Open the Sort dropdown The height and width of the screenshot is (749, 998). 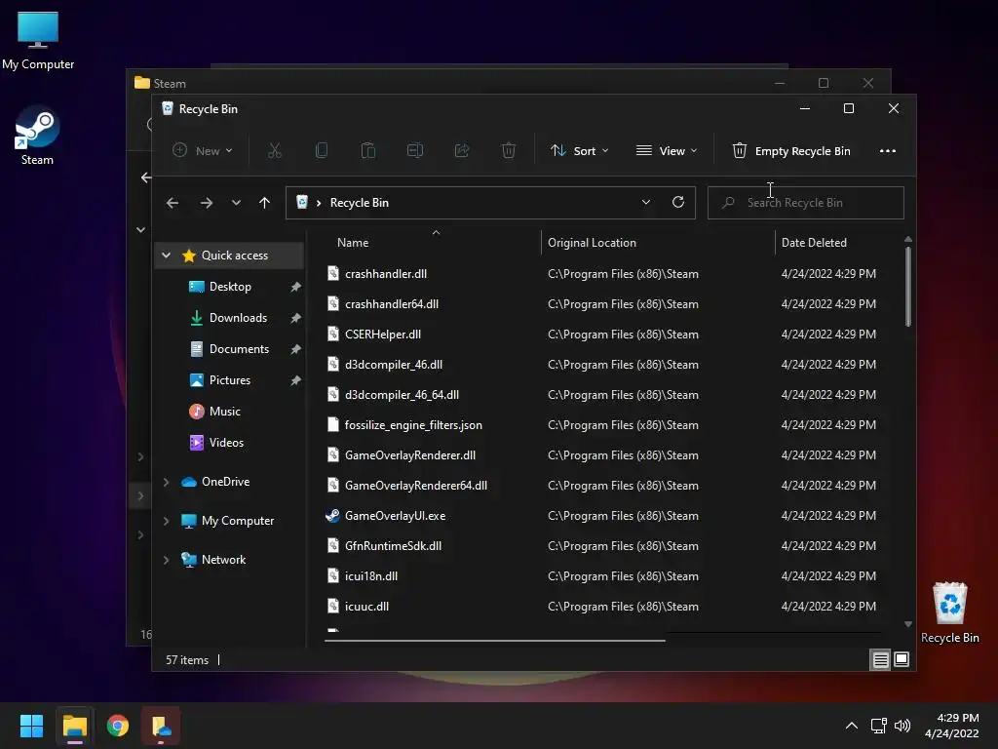(579, 151)
